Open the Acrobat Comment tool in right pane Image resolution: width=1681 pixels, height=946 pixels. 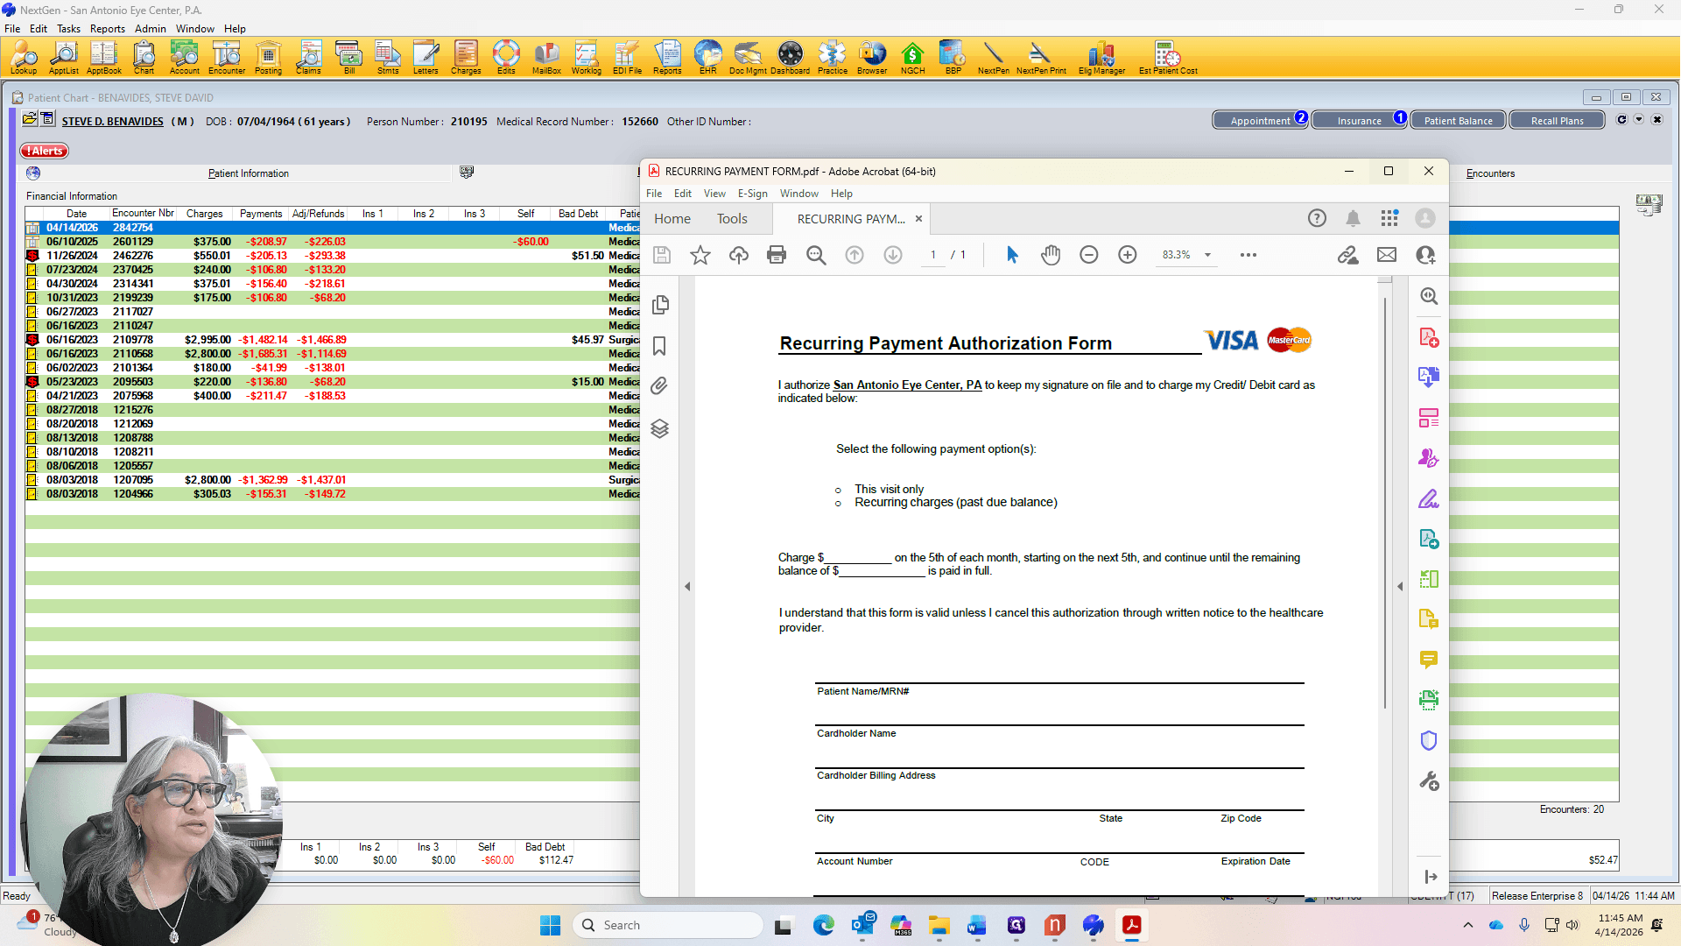coord(1429,660)
